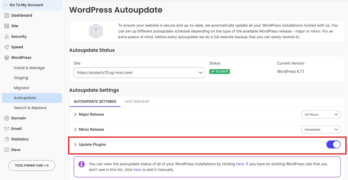Open the Security padlock icon
Screen dimensions: 348x180
click(x=6, y=36)
